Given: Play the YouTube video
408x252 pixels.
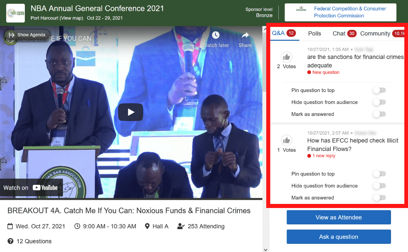Looking at the screenshot, I should point(131,112).
